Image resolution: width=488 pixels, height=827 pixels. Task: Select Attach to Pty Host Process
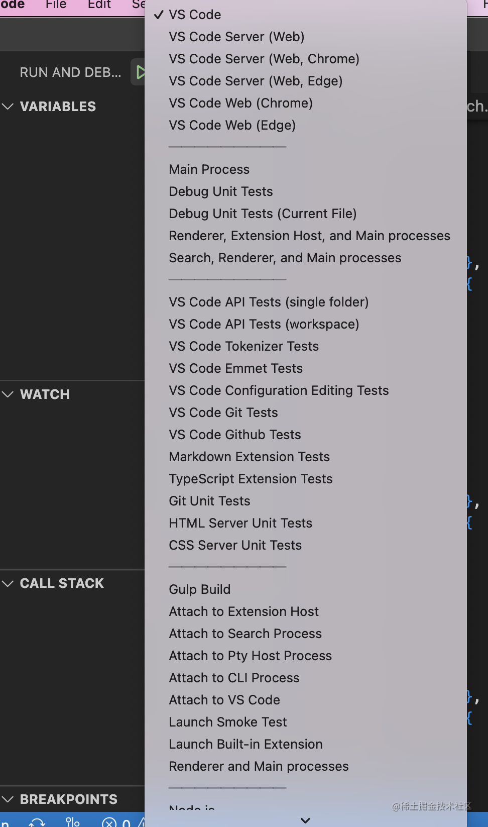coord(305,656)
